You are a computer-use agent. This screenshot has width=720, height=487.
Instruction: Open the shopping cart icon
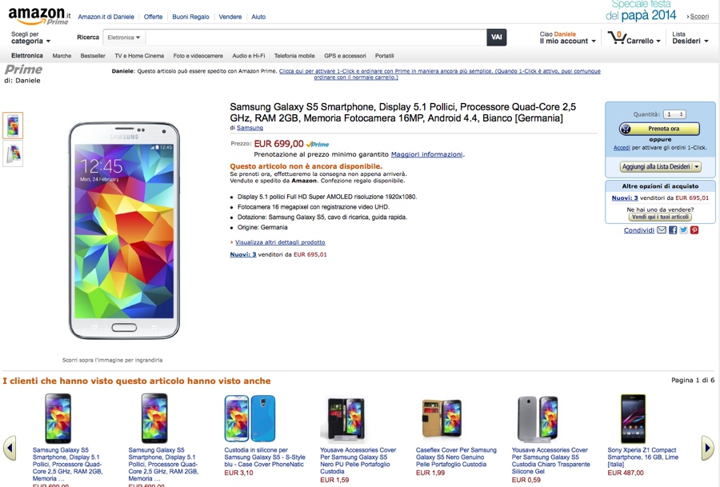[x=616, y=38]
